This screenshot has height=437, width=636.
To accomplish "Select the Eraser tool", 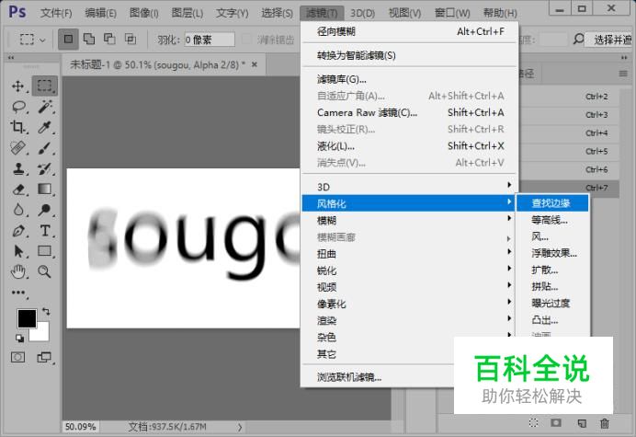I will (x=18, y=190).
